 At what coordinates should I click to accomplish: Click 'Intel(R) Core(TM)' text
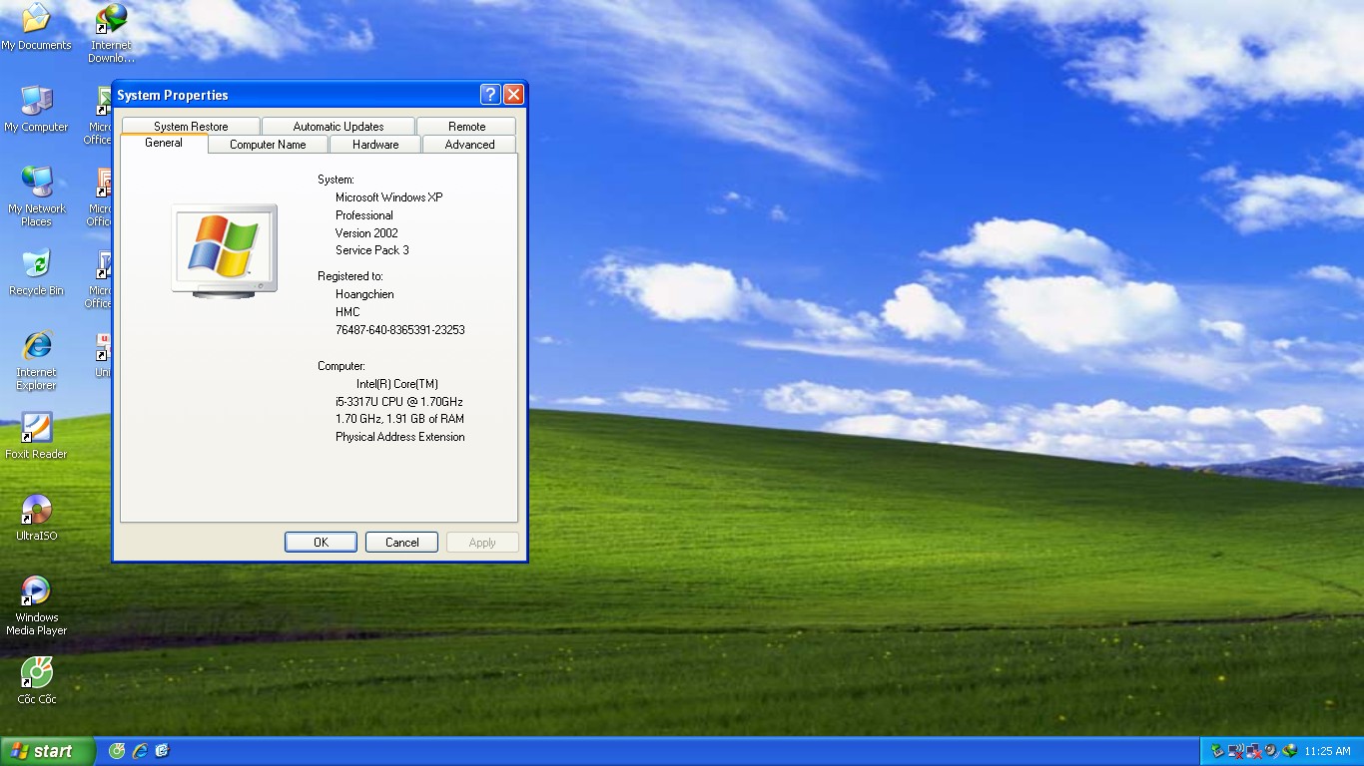(397, 384)
